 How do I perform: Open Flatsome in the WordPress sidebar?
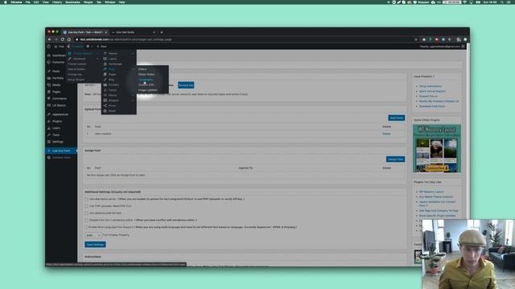[x=59, y=62]
